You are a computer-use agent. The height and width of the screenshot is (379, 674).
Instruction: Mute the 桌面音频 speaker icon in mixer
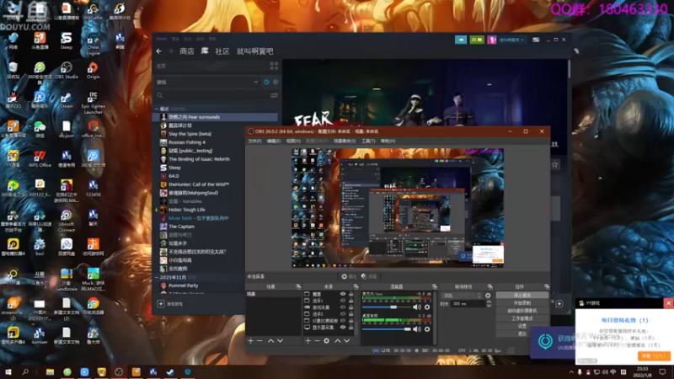[416, 329]
